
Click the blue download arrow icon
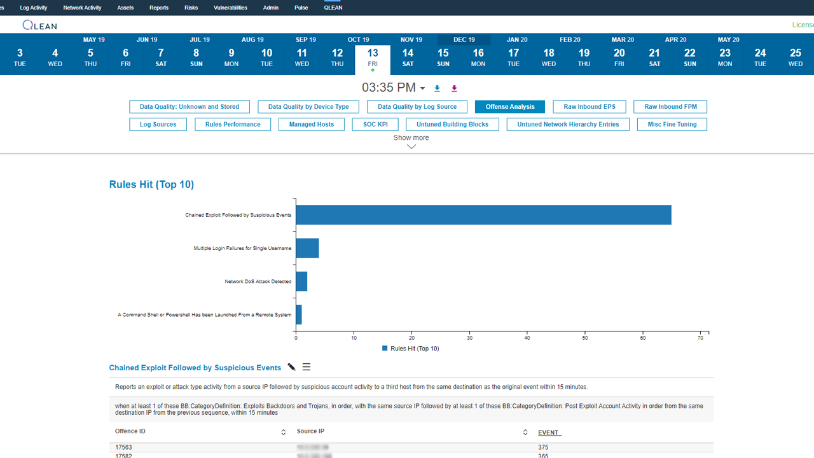(x=437, y=88)
